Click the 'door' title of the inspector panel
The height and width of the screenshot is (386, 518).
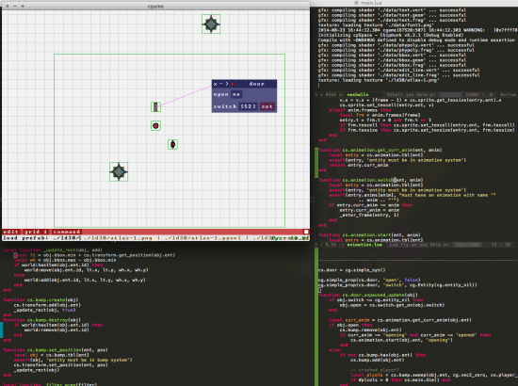pyautogui.click(x=257, y=84)
